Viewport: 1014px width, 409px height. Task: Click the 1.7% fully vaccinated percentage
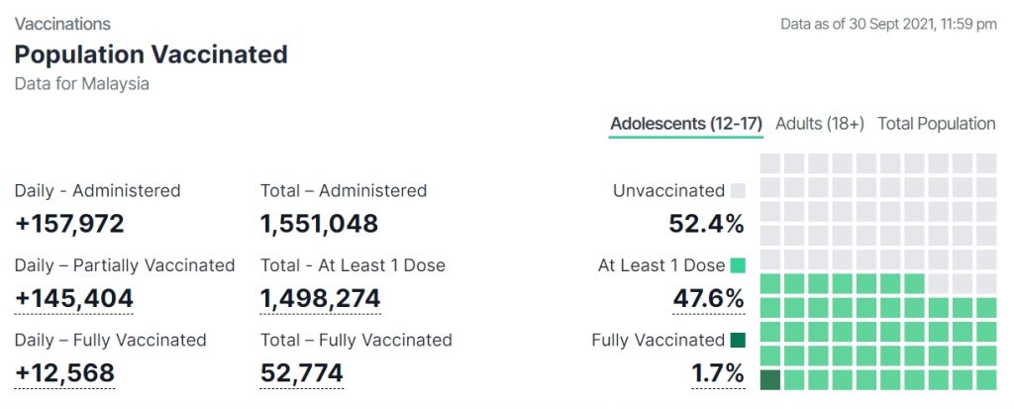(717, 372)
